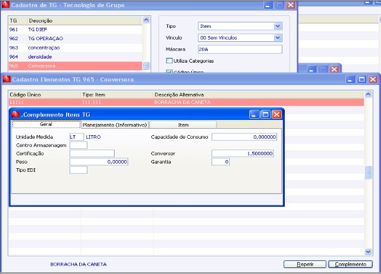Click the Código Único column header

point(45,94)
